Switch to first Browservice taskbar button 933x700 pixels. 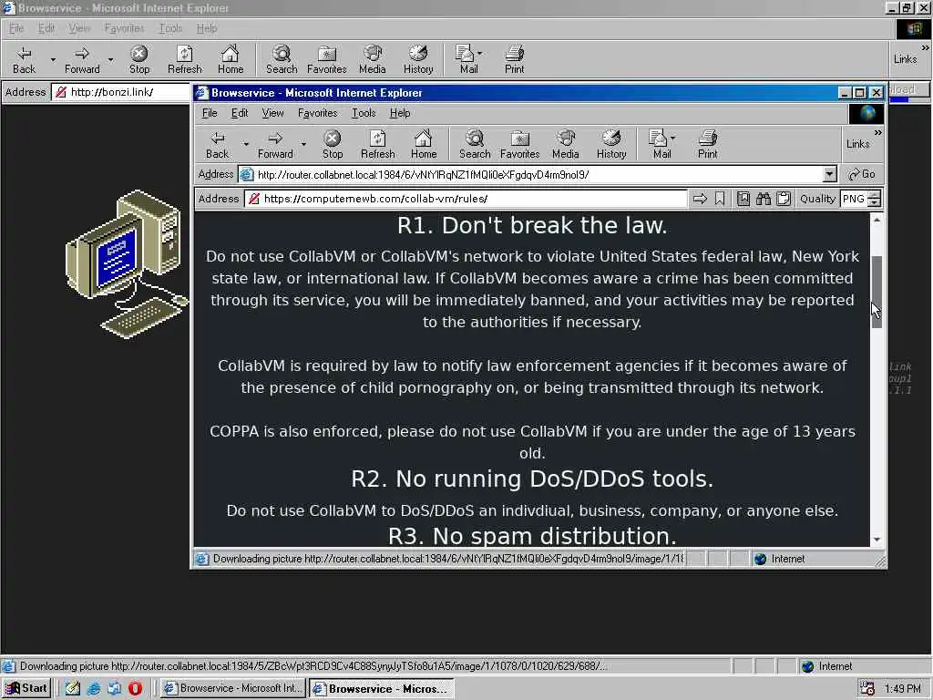tap(232, 688)
